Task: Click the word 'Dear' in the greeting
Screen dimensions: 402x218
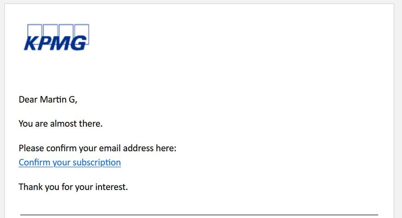Action: pos(28,99)
